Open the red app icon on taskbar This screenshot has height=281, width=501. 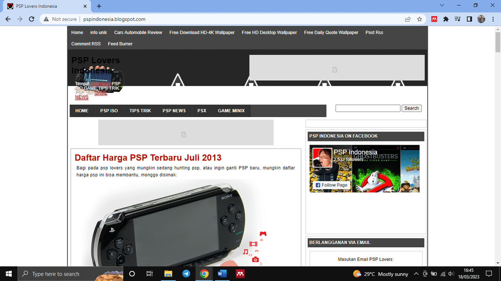pyautogui.click(x=240, y=274)
